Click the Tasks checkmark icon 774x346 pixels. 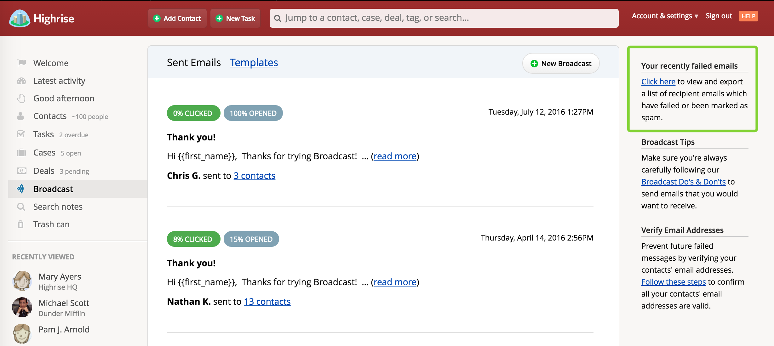(21, 134)
